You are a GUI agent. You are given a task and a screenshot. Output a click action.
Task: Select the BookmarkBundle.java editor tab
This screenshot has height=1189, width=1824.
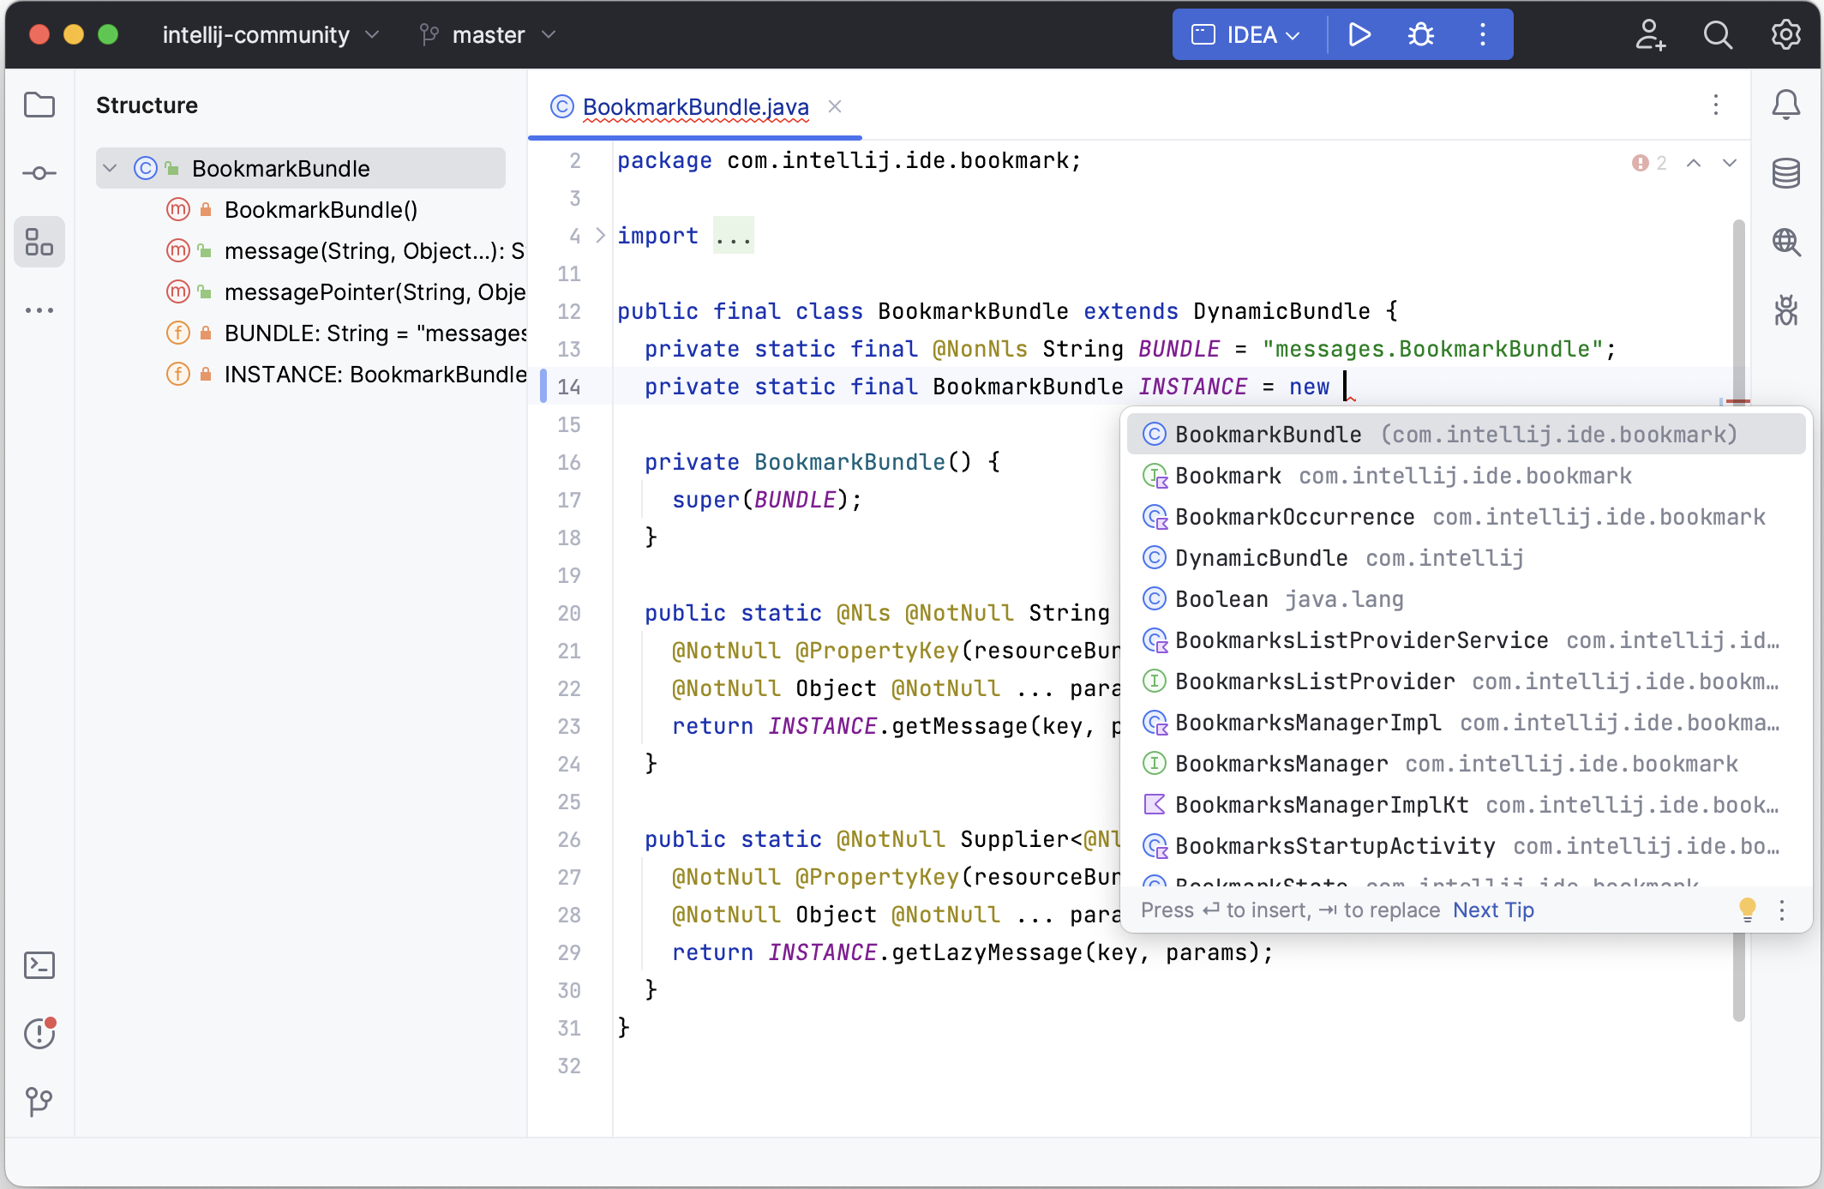[694, 107]
